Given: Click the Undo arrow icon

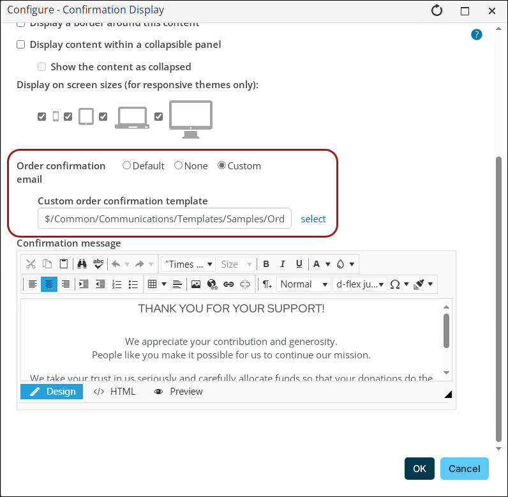Looking at the screenshot, I should [116, 264].
